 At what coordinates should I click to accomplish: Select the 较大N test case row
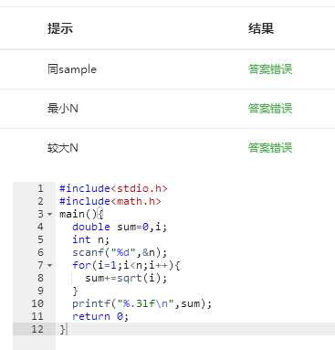167,148
